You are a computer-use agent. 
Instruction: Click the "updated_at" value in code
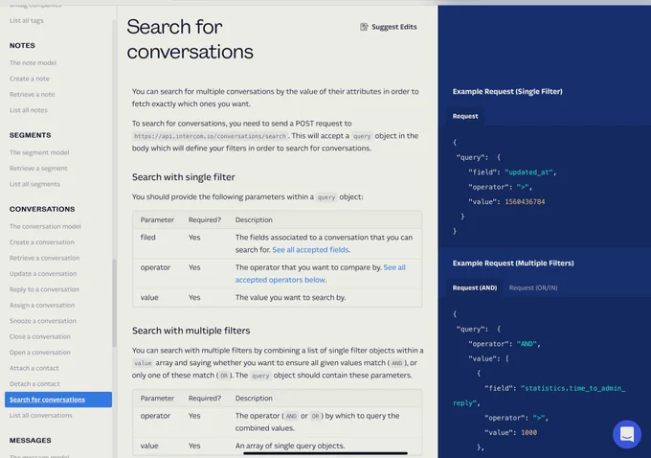(x=528, y=172)
